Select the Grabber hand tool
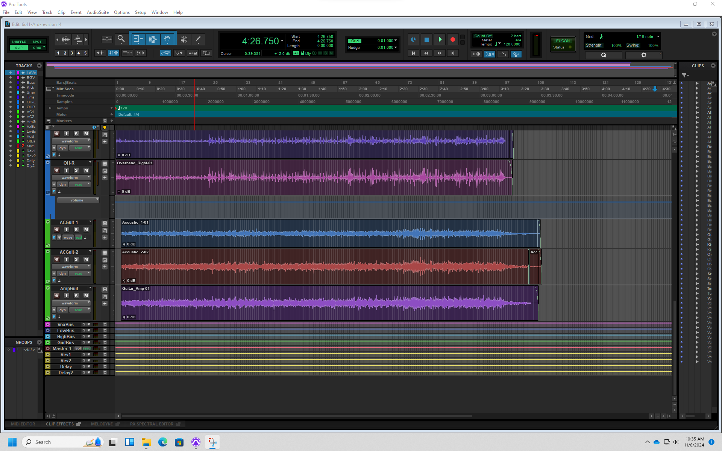 tap(167, 39)
